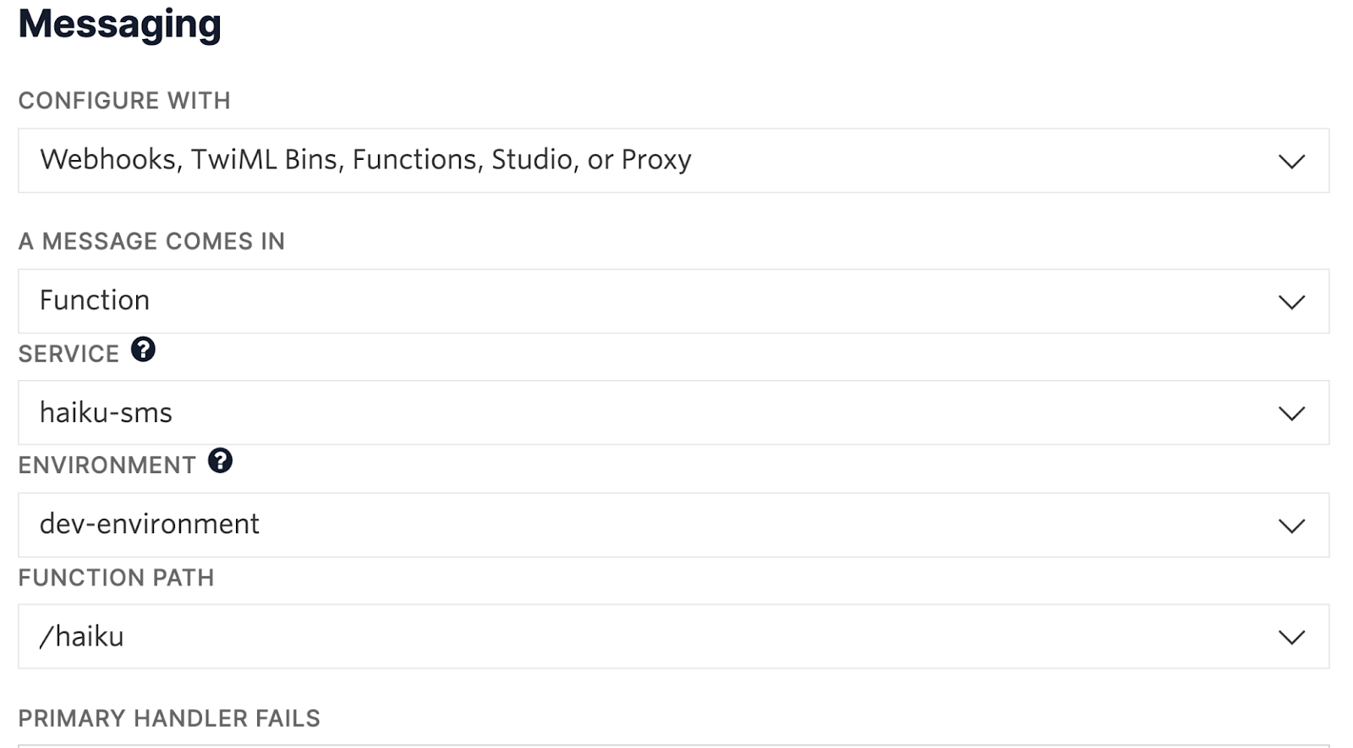Click the Messaging section heading

tap(120, 24)
